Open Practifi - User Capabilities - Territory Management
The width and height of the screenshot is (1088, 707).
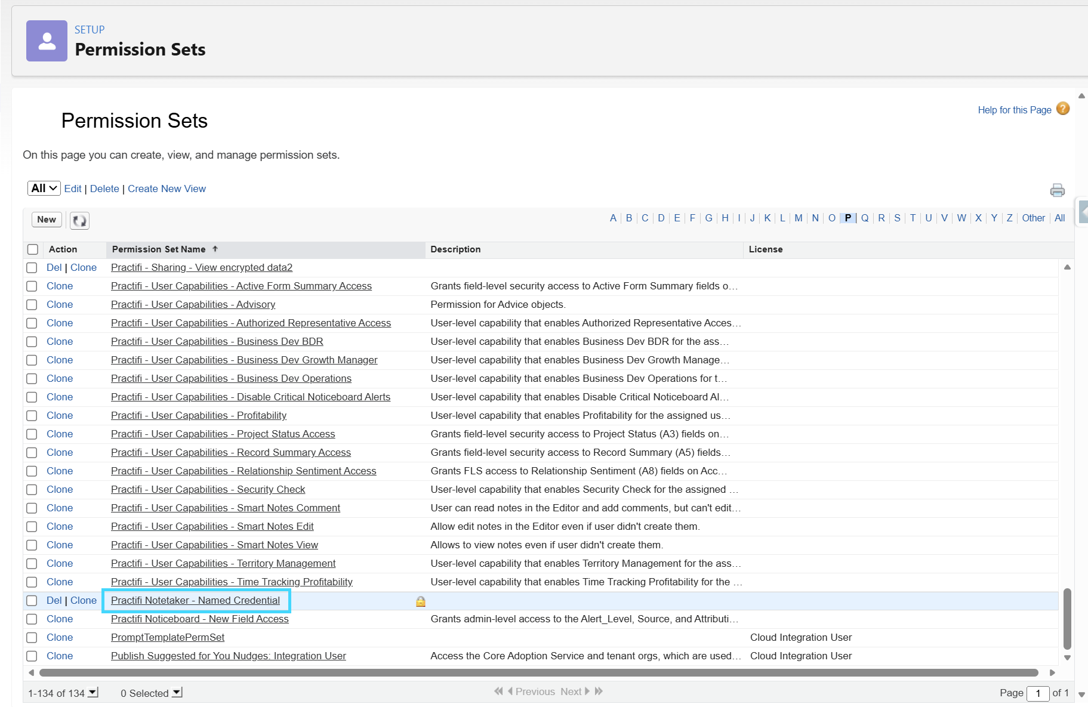223,563
